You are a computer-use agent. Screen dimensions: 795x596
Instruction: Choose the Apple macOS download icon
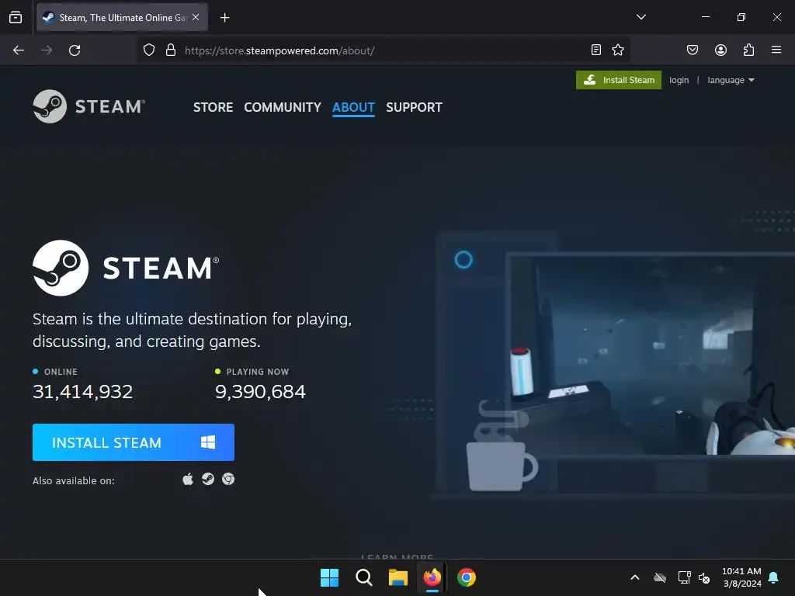[x=188, y=480]
